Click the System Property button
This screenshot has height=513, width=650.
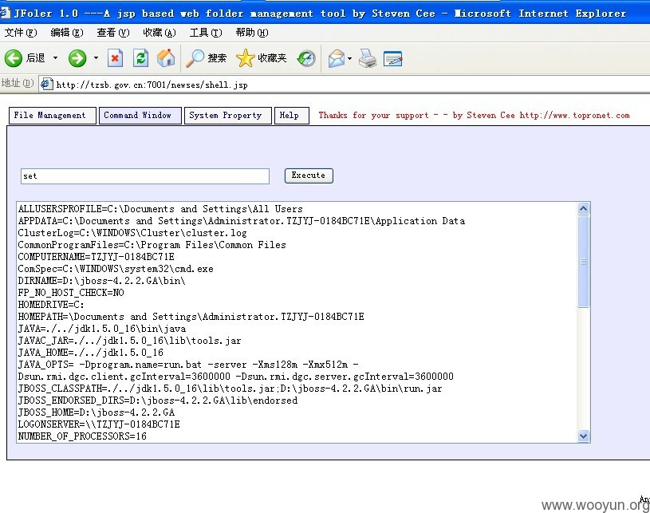coord(228,116)
